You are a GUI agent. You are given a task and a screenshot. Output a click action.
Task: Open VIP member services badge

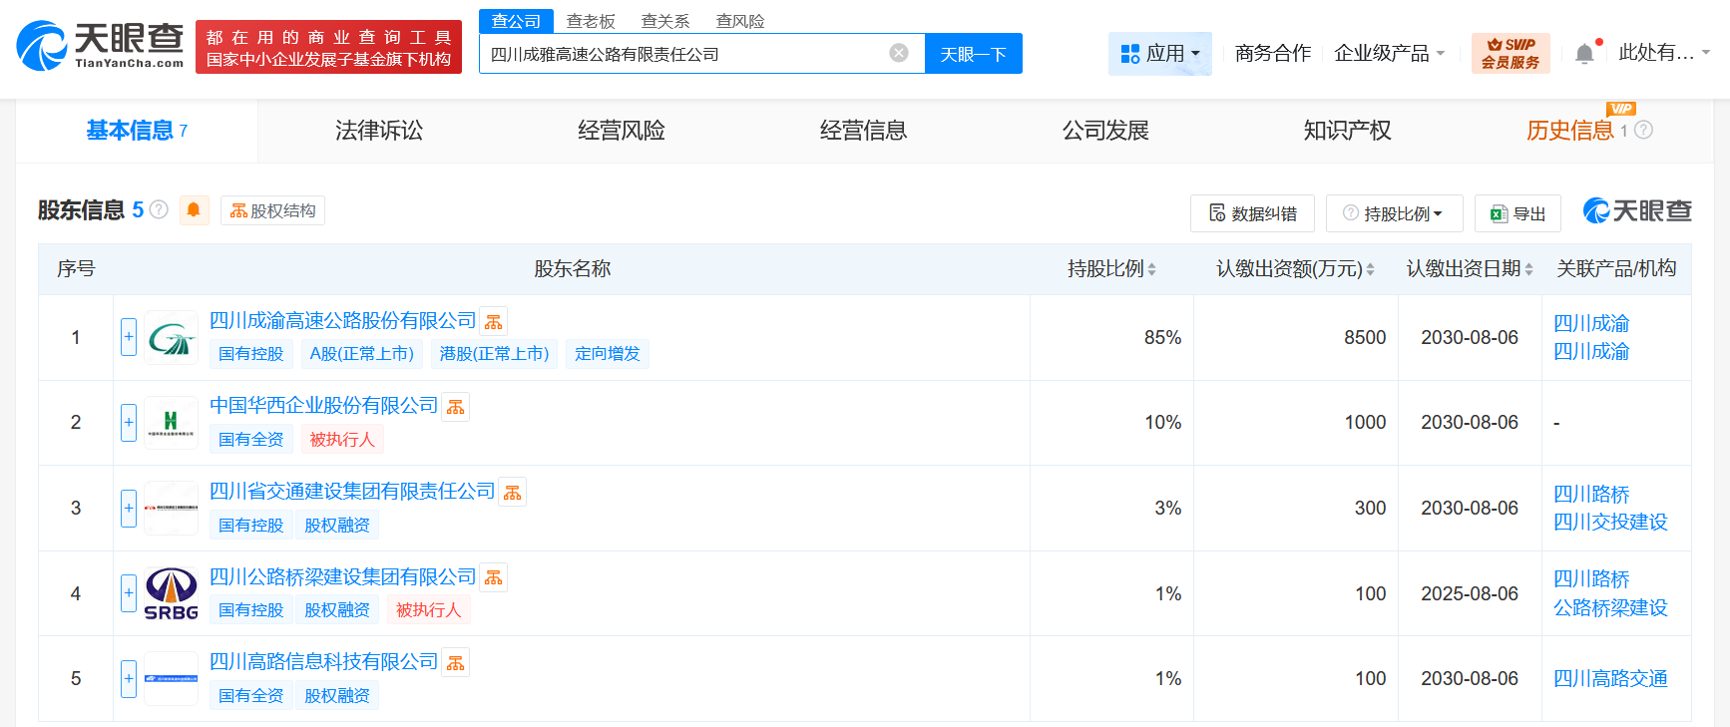[x=1510, y=53]
